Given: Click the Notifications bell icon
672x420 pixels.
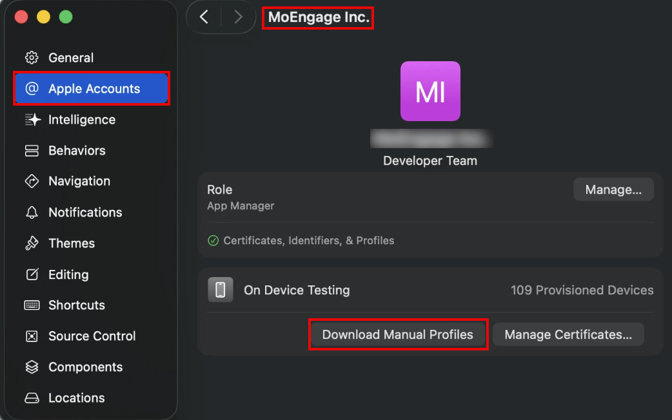Looking at the screenshot, I should [32, 213].
